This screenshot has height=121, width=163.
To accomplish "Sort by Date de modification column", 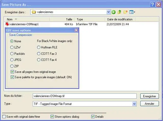I will click(120, 19).
